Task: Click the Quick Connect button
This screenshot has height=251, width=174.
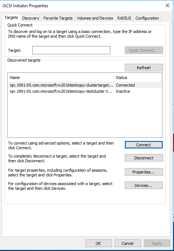Action: click(x=144, y=50)
